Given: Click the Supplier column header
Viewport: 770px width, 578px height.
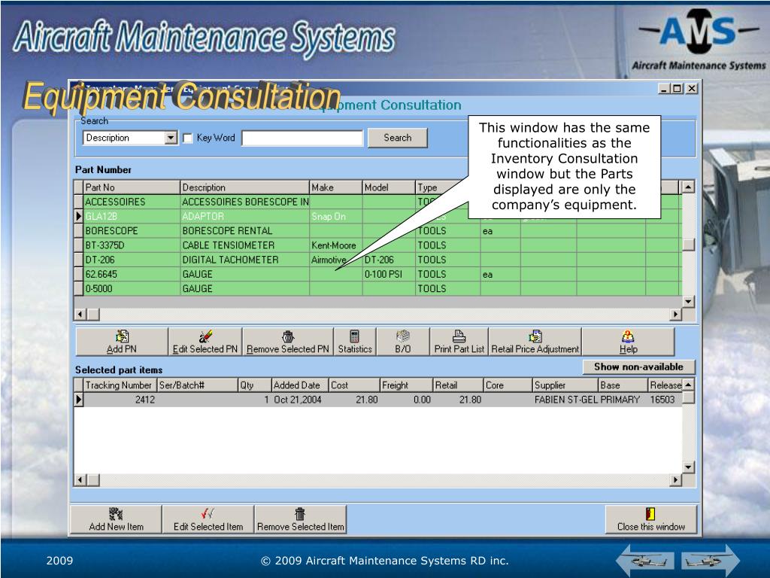Looking at the screenshot, I should tap(565, 385).
